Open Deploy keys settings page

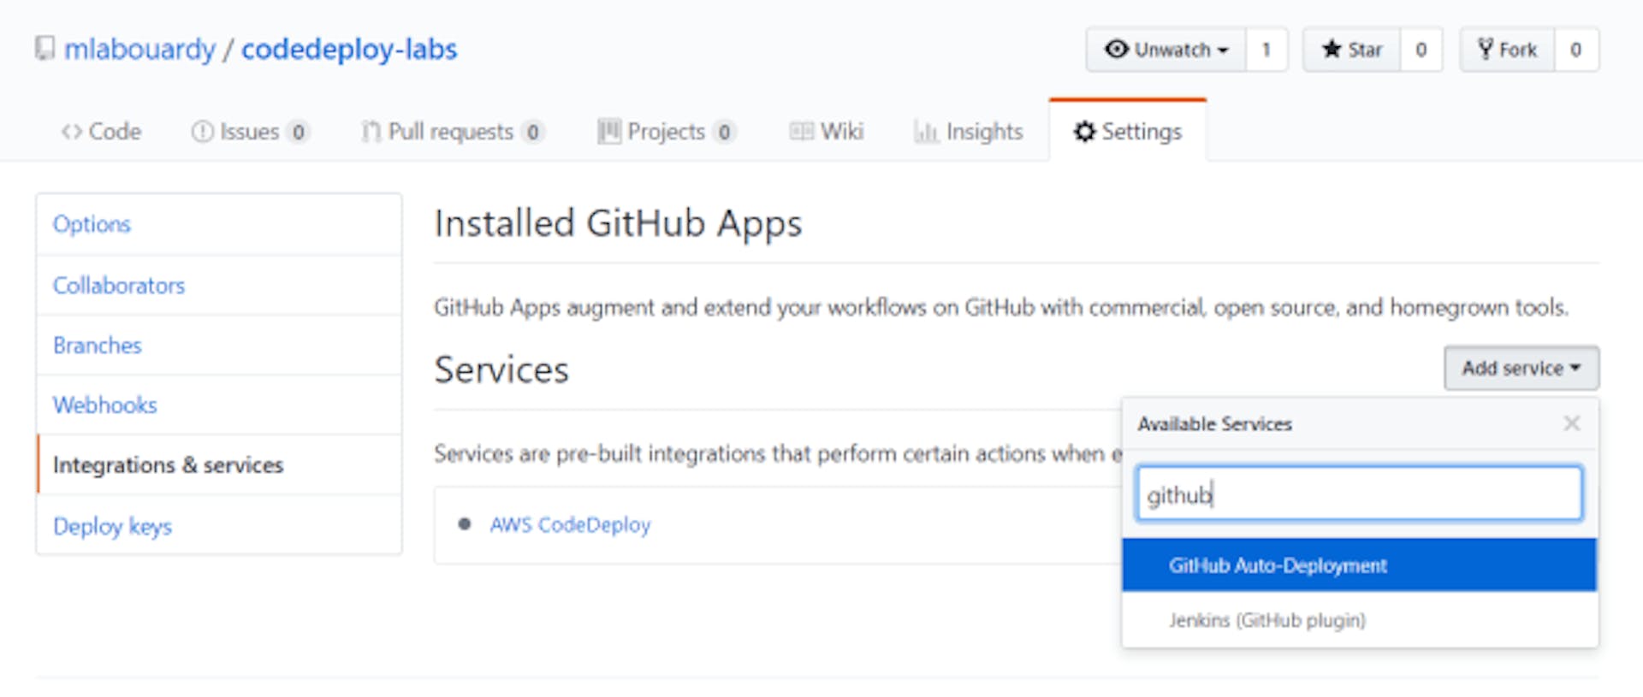tap(219, 525)
